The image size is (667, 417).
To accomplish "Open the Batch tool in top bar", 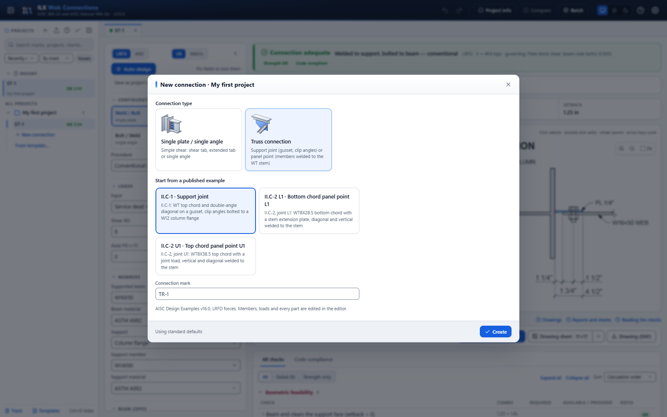I will click(x=573, y=10).
